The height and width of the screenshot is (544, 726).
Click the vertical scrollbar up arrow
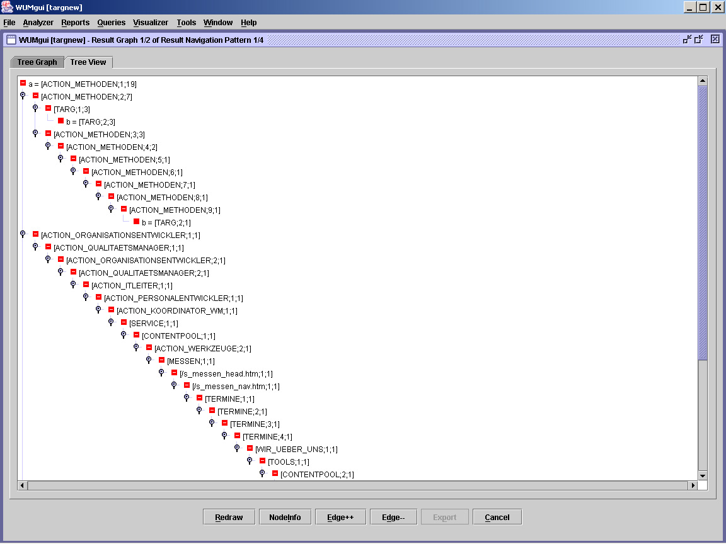[x=703, y=81]
